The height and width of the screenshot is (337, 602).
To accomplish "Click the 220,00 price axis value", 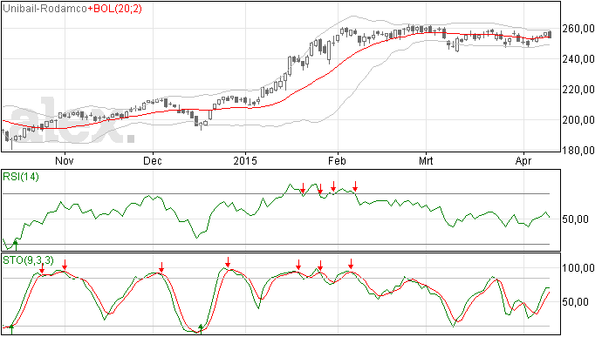I will tap(578, 90).
